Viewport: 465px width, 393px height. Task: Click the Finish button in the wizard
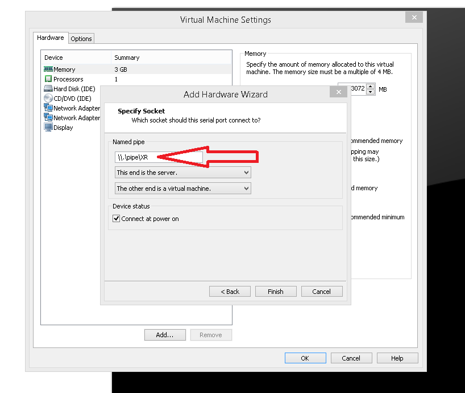click(x=276, y=292)
